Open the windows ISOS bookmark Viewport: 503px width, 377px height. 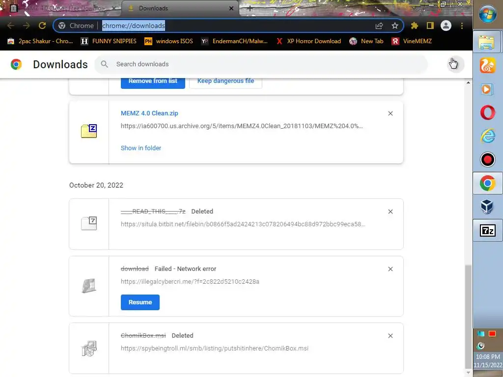169,41
